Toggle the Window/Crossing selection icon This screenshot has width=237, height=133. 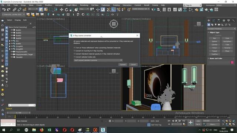[x=56, y=10]
